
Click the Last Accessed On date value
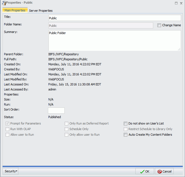pyautogui.click(x=75, y=84)
